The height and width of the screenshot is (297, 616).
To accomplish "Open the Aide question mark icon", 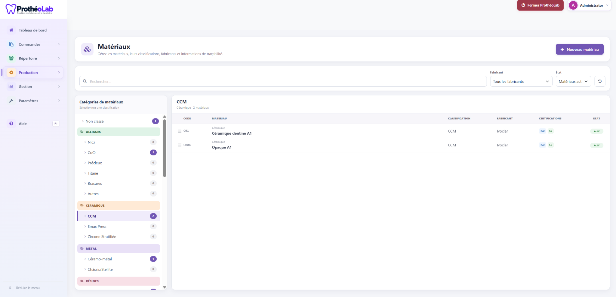I will coord(11,123).
